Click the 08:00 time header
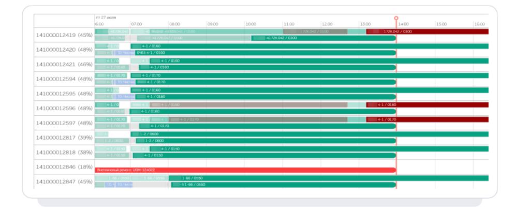 click(175, 24)
